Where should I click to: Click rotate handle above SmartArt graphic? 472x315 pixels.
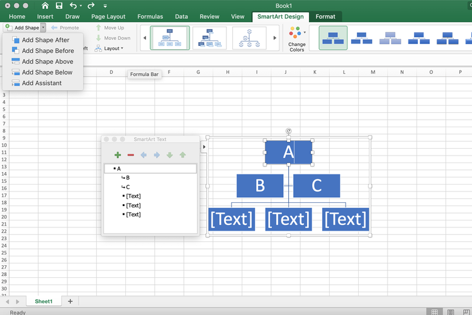click(288, 131)
